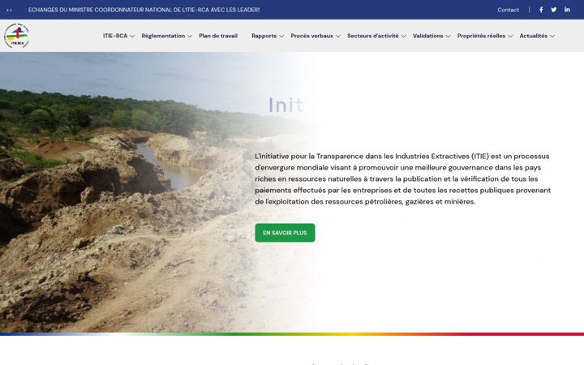Expand the chevron next to Propriétés réelles
The height and width of the screenshot is (365, 584).
click(510, 36)
